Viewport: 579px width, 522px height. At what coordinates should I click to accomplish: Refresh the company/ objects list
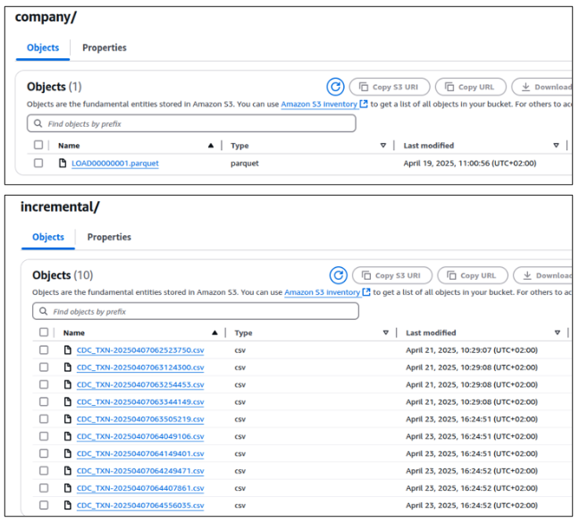(x=335, y=87)
